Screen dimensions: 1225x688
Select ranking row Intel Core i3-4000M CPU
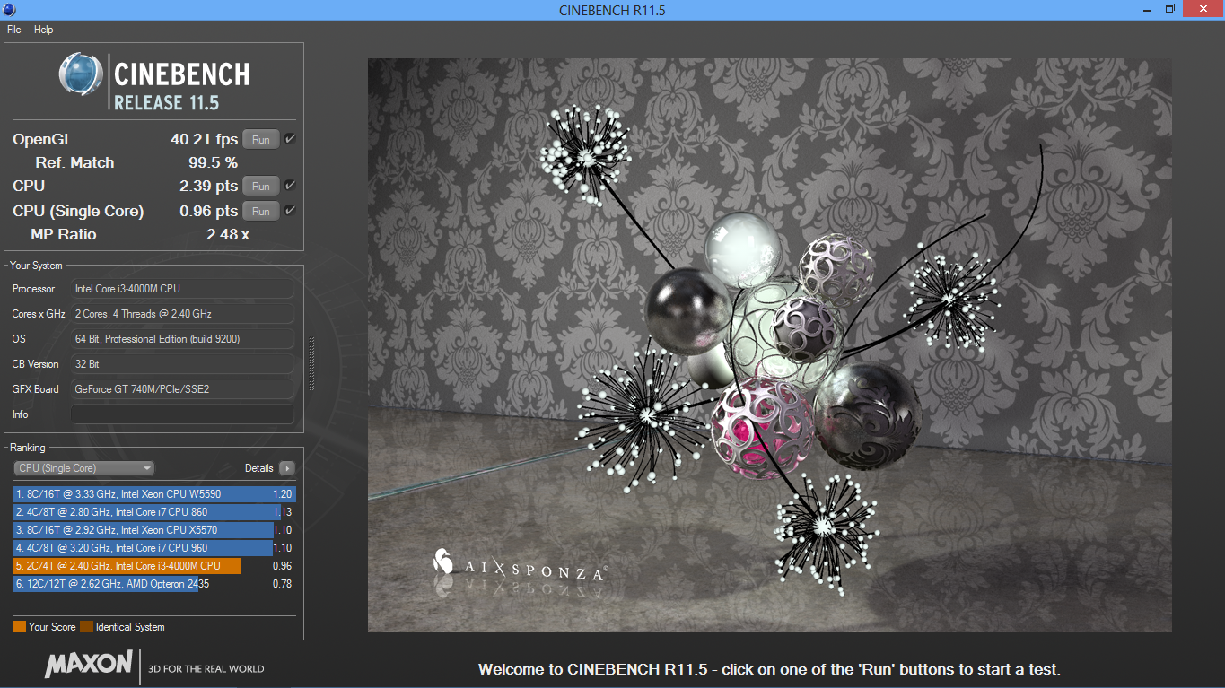click(x=153, y=566)
